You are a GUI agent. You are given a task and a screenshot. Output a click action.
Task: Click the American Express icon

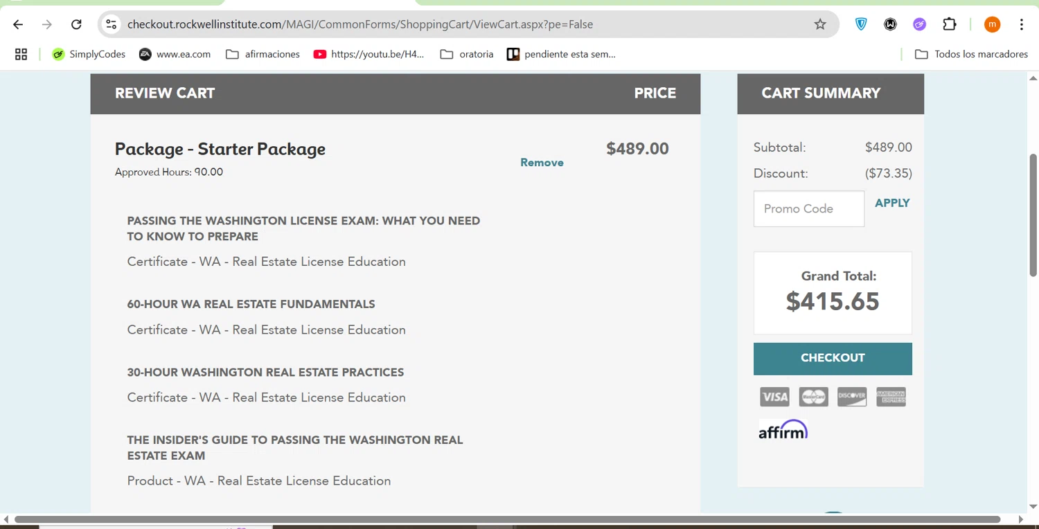click(x=891, y=397)
